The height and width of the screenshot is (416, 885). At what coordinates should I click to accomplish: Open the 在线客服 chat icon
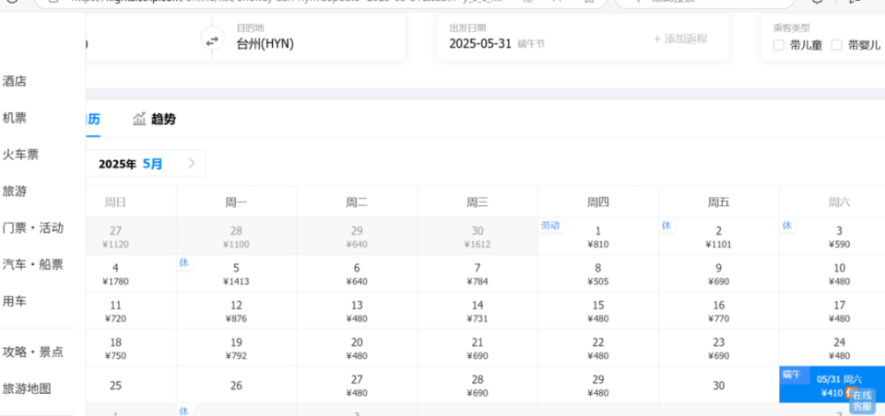(863, 400)
